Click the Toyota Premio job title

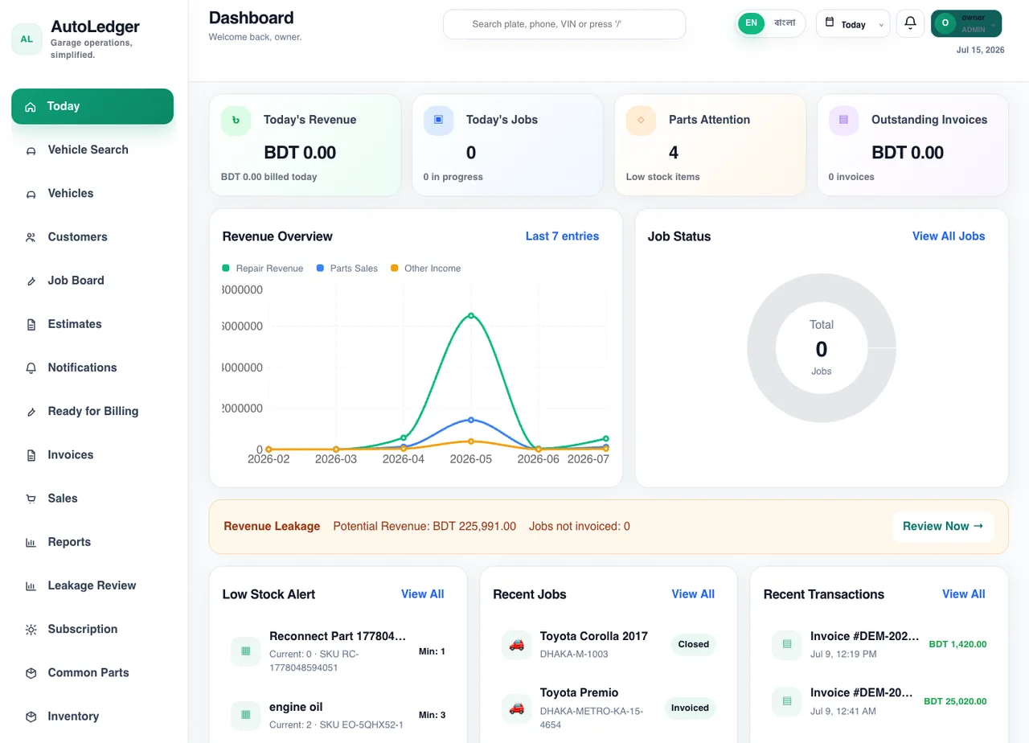pyautogui.click(x=580, y=692)
